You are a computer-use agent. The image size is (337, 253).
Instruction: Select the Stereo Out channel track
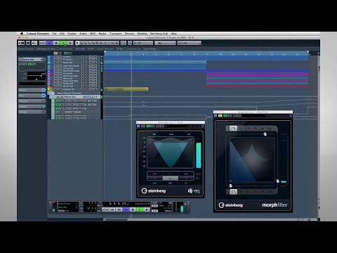[x=70, y=97]
